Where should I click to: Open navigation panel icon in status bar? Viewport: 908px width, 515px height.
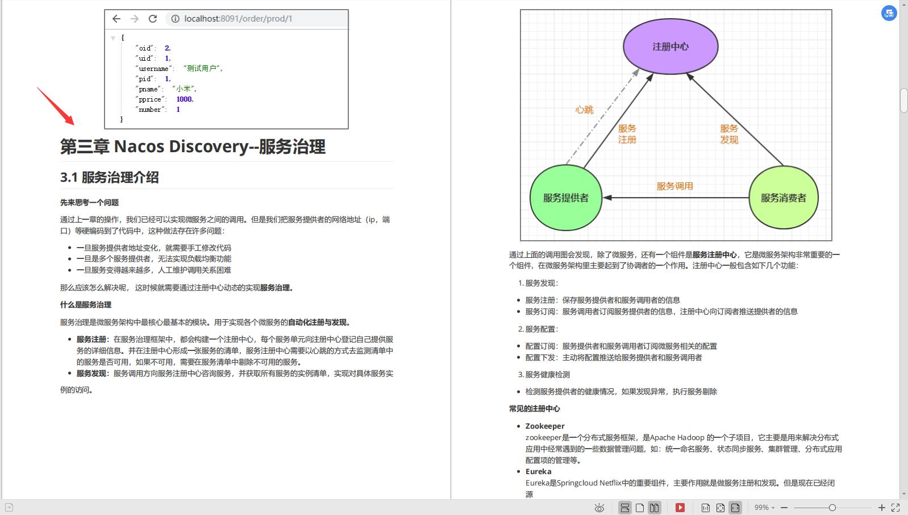pyautogui.click(x=9, y=508)
